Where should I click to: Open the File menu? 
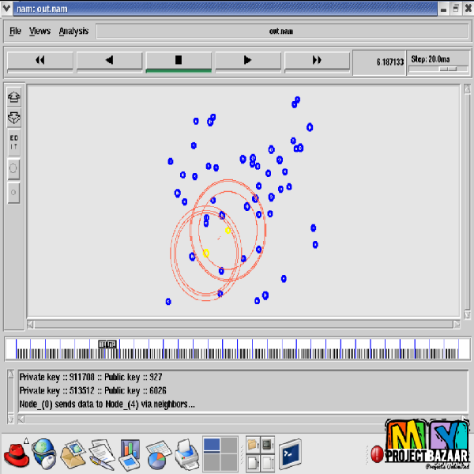coord(15,31)
